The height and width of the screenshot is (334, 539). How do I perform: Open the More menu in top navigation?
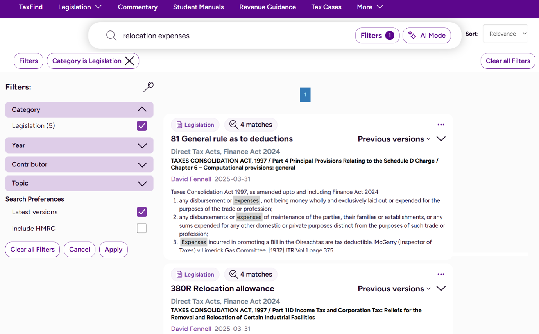pyautogui.click(x=370, y=7)
